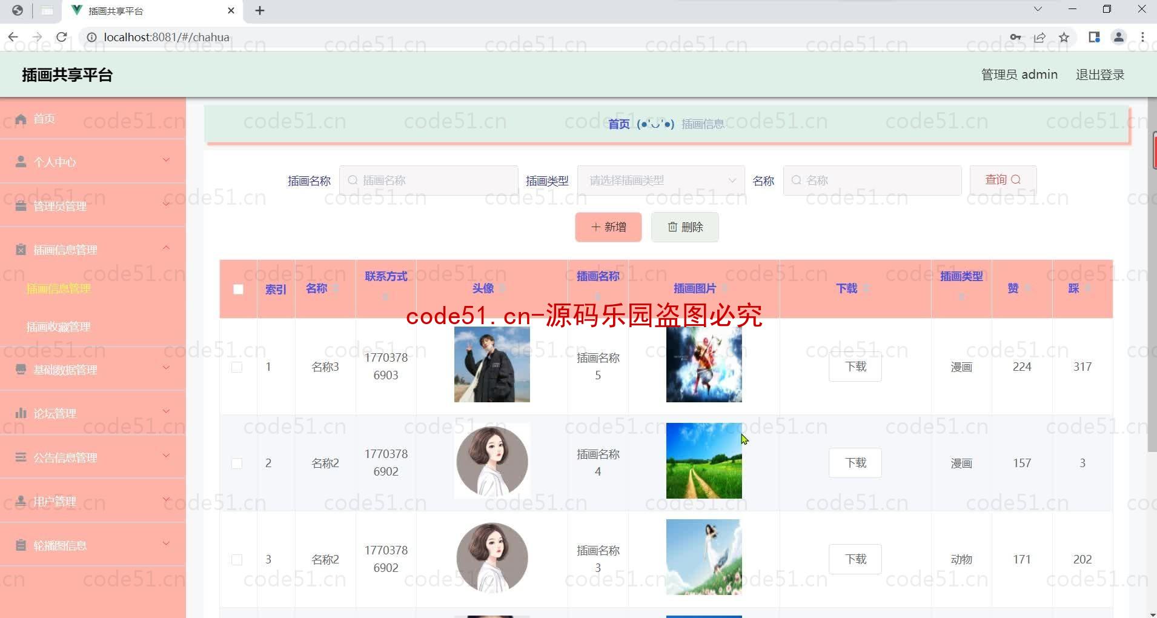This screenshot has height=618, width=1157.
Task: Click the icon beside 轮播图信息
Action: (x=21, y=545)
